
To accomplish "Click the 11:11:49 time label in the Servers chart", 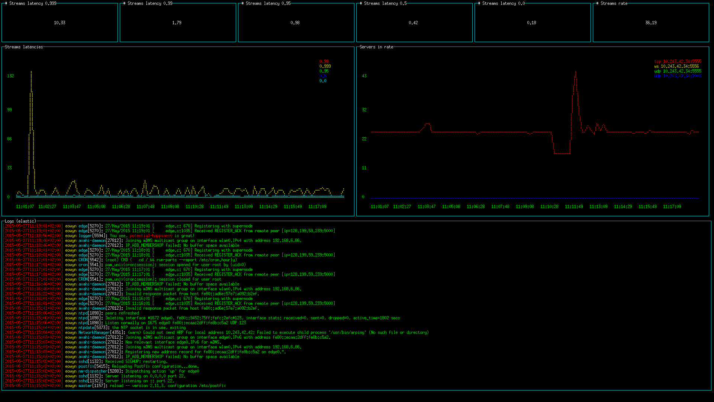I will click(574, 207).
